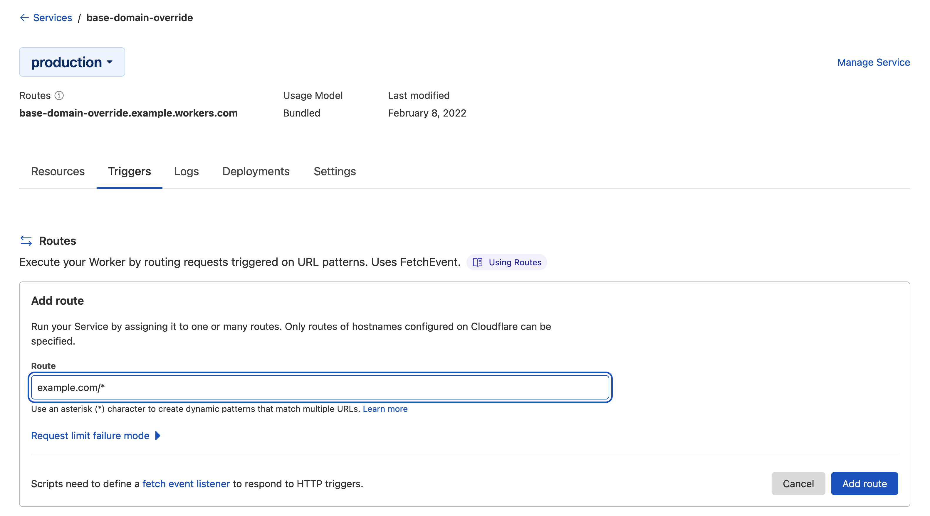Open the production environment dropdown

coord(72,62)
